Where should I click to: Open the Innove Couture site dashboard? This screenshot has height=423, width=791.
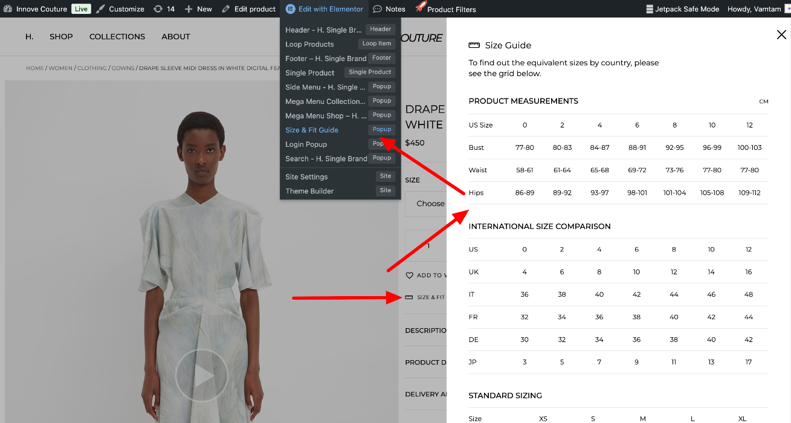pyautogui.click(x=34, y=9)
